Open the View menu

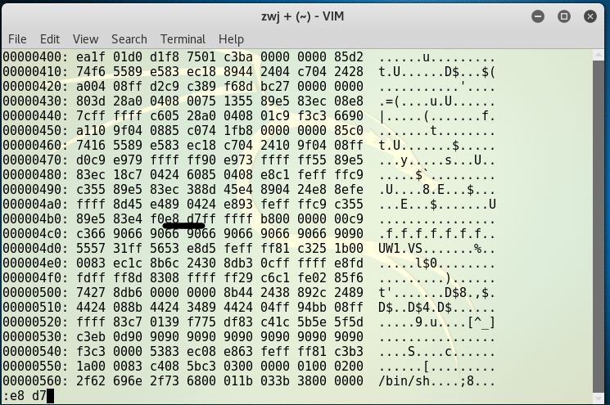click(x=85, y=39)
